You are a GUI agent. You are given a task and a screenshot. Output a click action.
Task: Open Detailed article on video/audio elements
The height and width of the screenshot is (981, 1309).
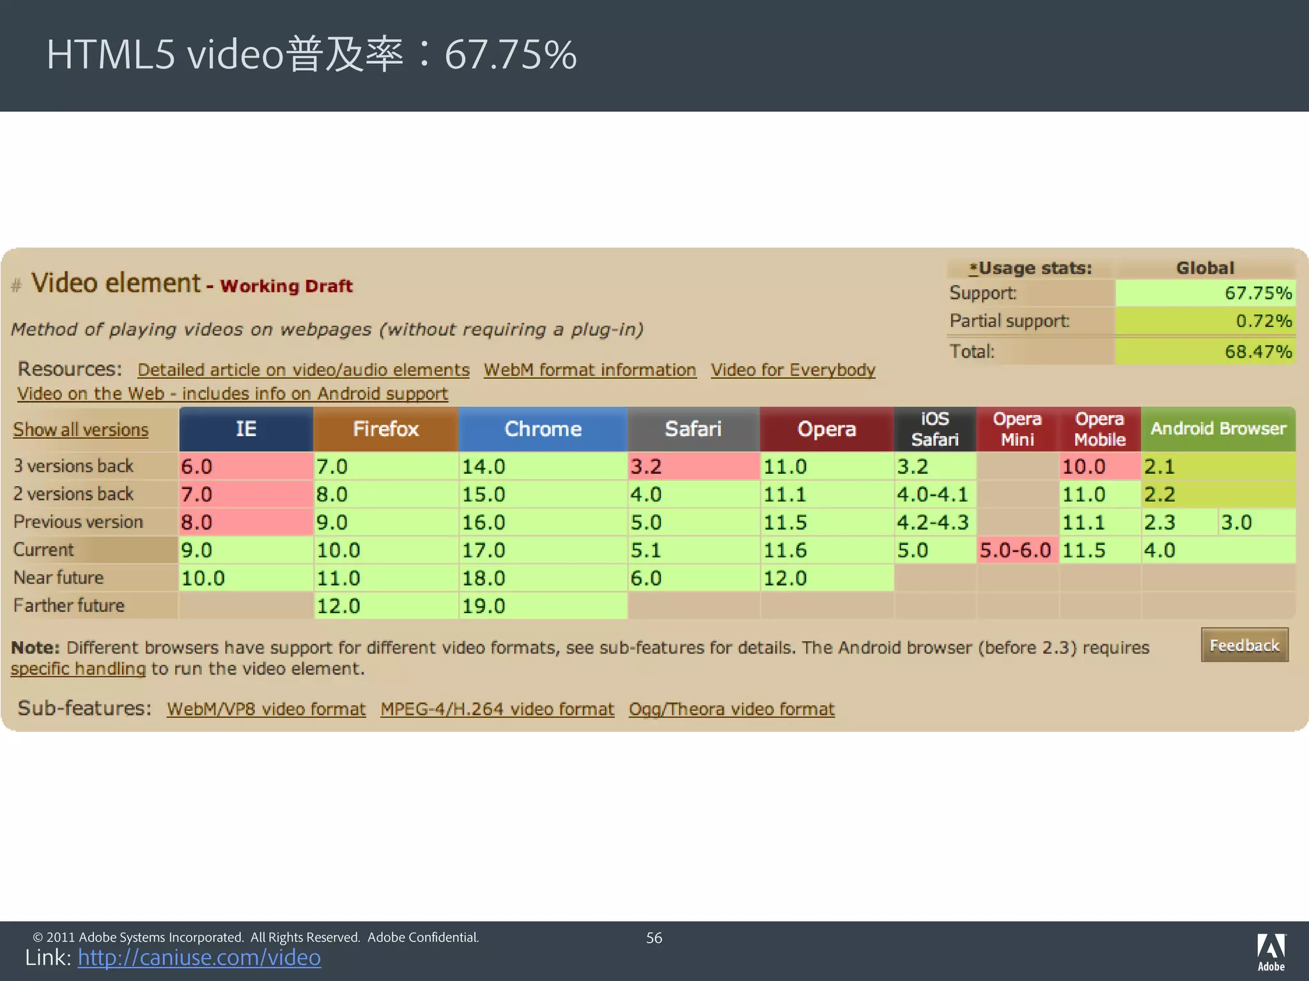point(304,370)
